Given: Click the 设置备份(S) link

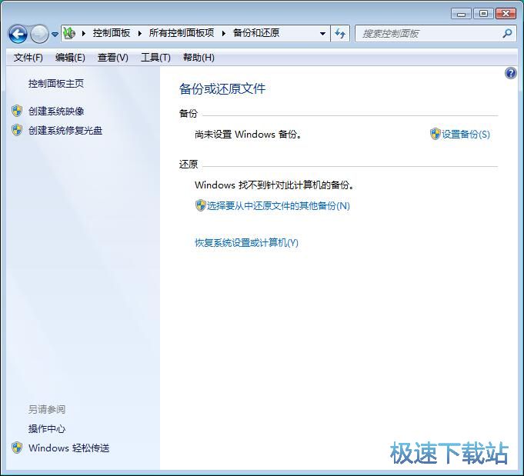Looking at the screenshot, I should 466,135.
